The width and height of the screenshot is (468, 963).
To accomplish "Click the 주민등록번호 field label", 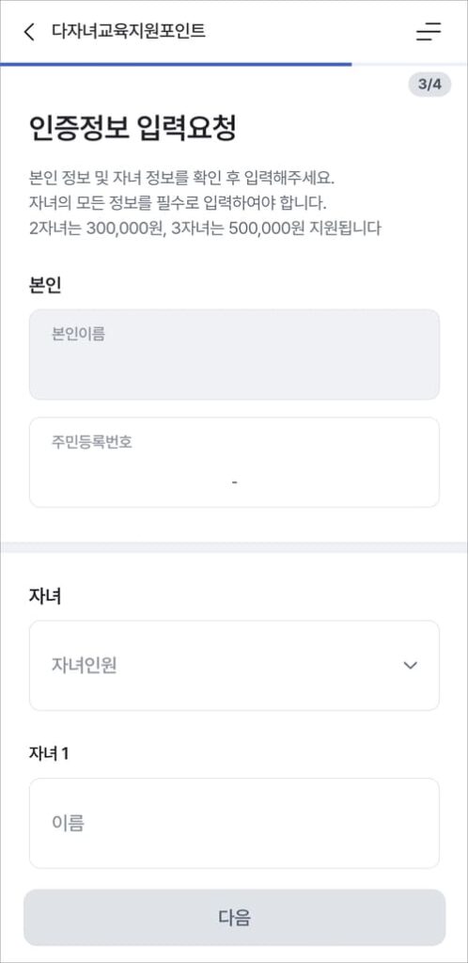I will [x=91, y=443].
